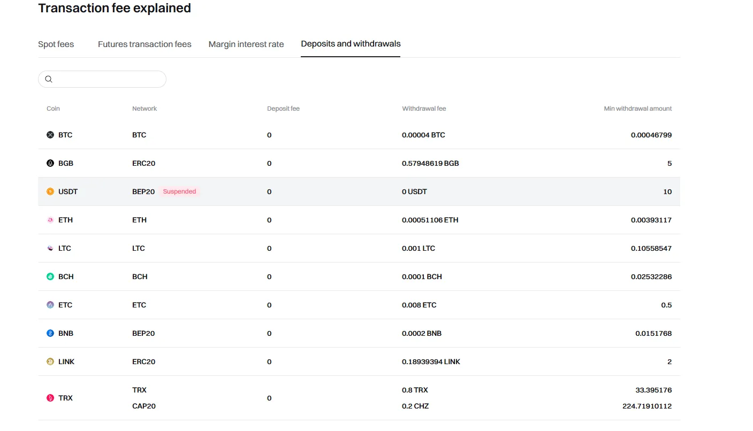The image size is (753, 431).
Task: Click the LTC coin icon
Action: coord(50,248)
